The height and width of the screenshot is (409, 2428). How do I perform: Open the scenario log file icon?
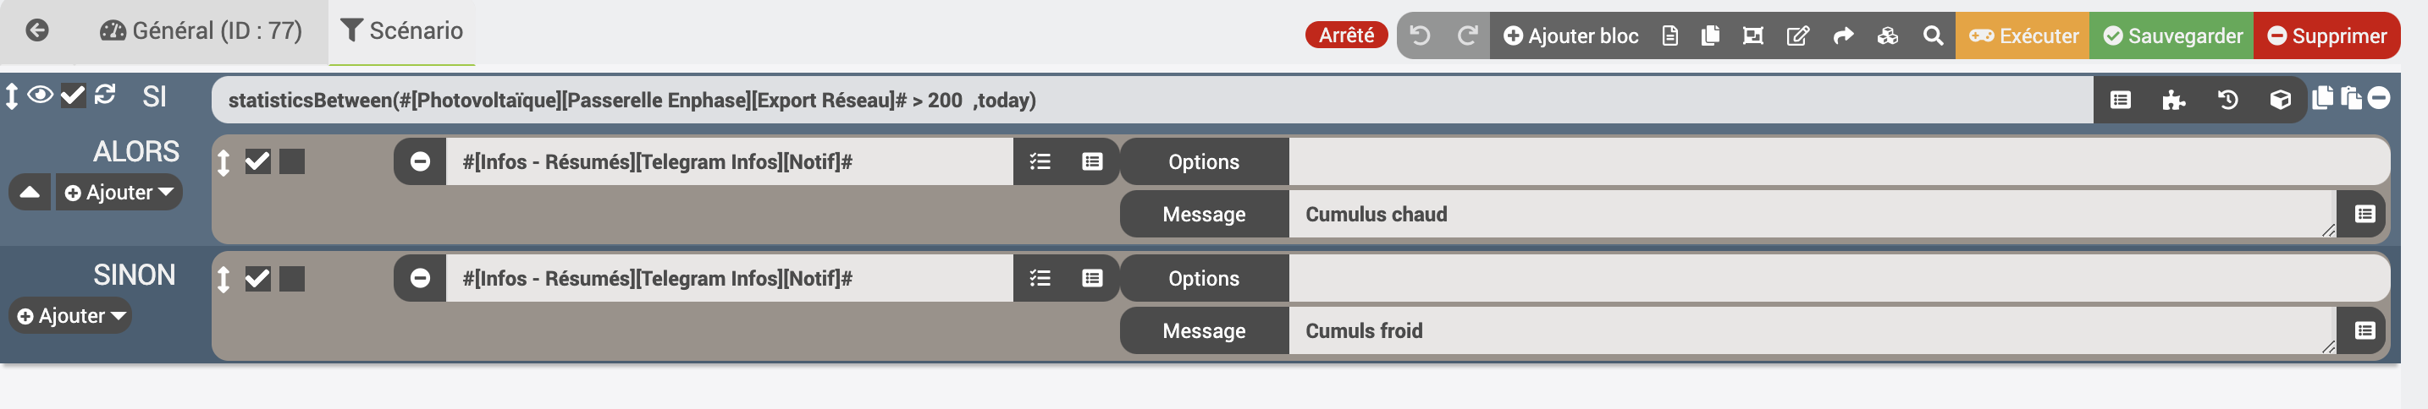(x=1669, y=35)
